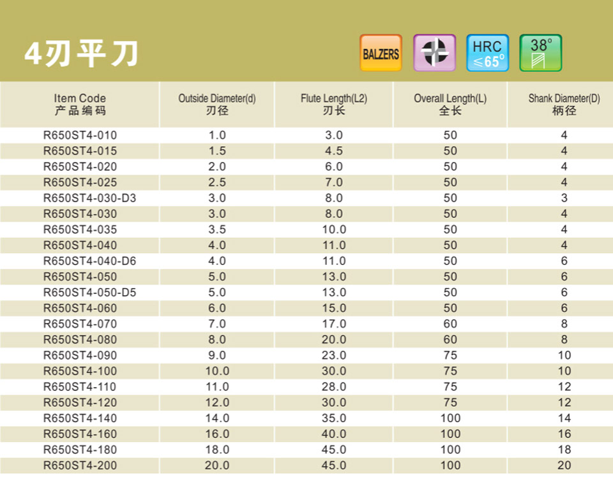Click item code R650ST4-090

point(80,355)
